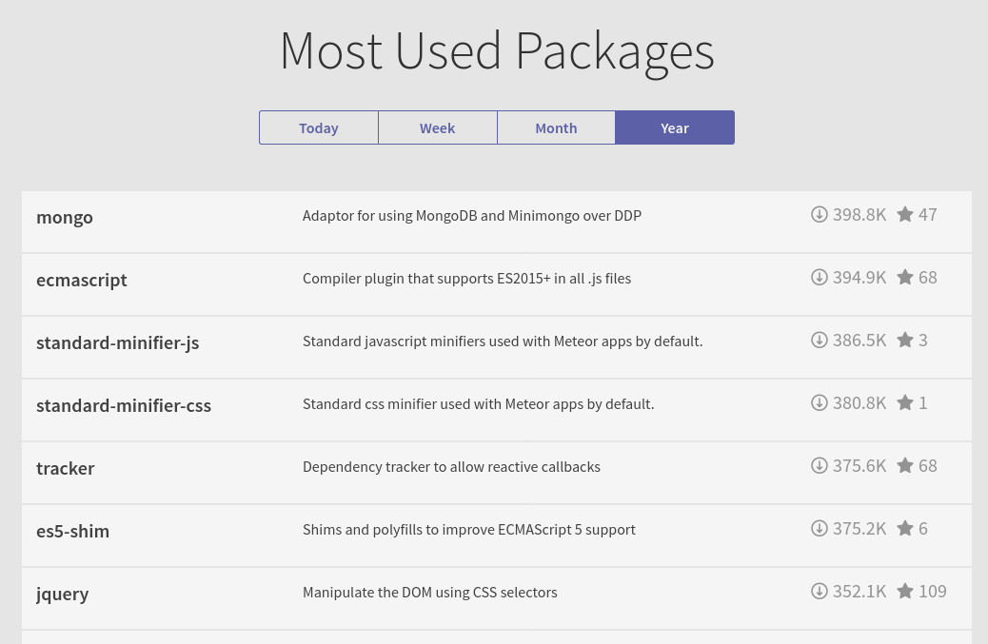This screenshot has width=988, height=644.
Task: Click the download icon on the mongo row
Action: [x=819, y=215]
